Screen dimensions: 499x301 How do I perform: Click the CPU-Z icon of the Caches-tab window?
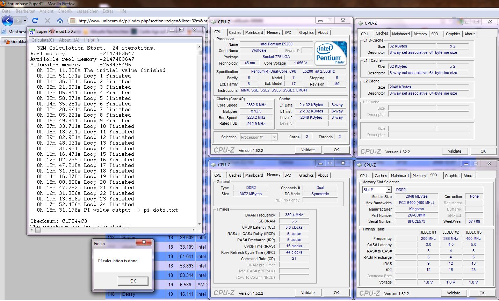pos(360,23)
